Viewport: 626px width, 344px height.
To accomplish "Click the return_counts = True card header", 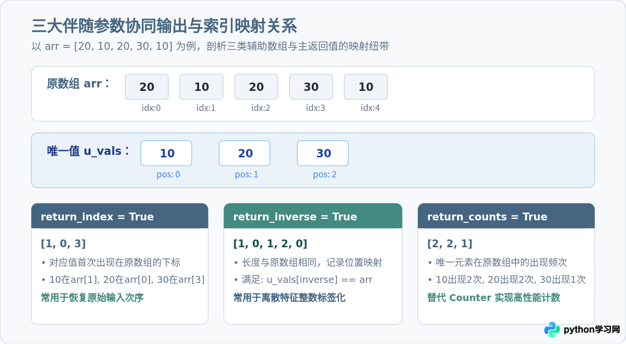I will point(506,216).
